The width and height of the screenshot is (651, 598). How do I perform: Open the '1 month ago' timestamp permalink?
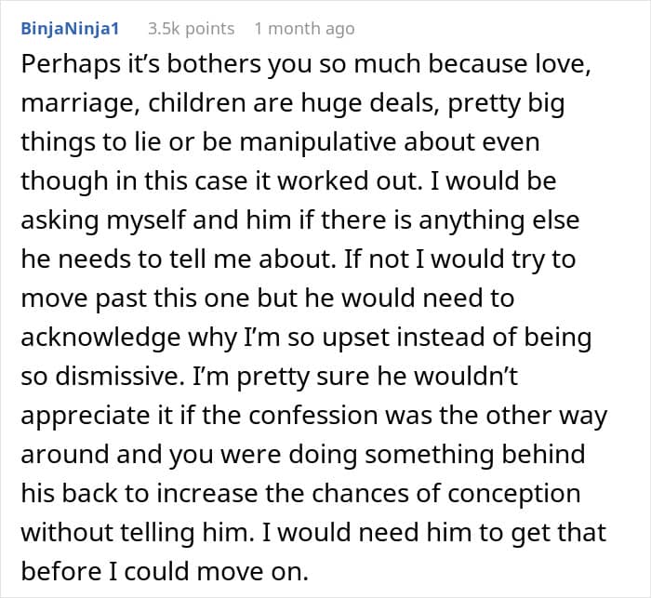(x=305, y=29)
